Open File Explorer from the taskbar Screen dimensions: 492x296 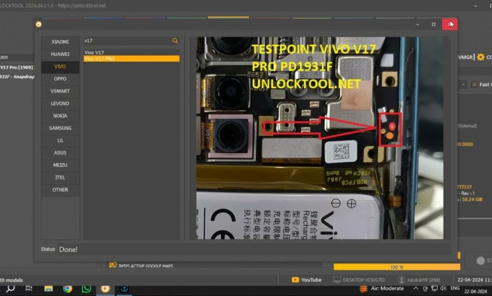pos(49,288)
